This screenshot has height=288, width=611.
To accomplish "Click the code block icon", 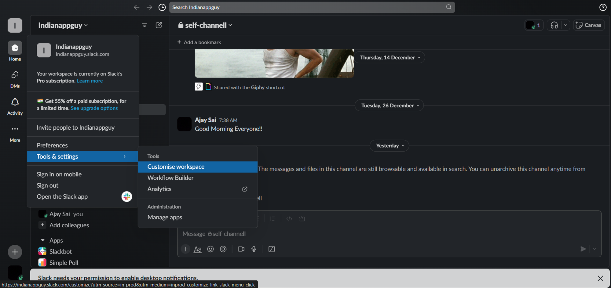I will [x=302, y=219].
